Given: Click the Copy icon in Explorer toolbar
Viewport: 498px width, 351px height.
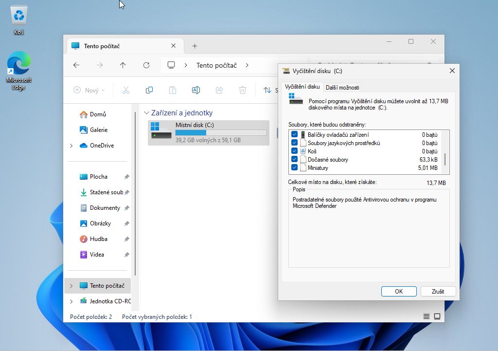Looking at the screenshot, I should (149, 90).
